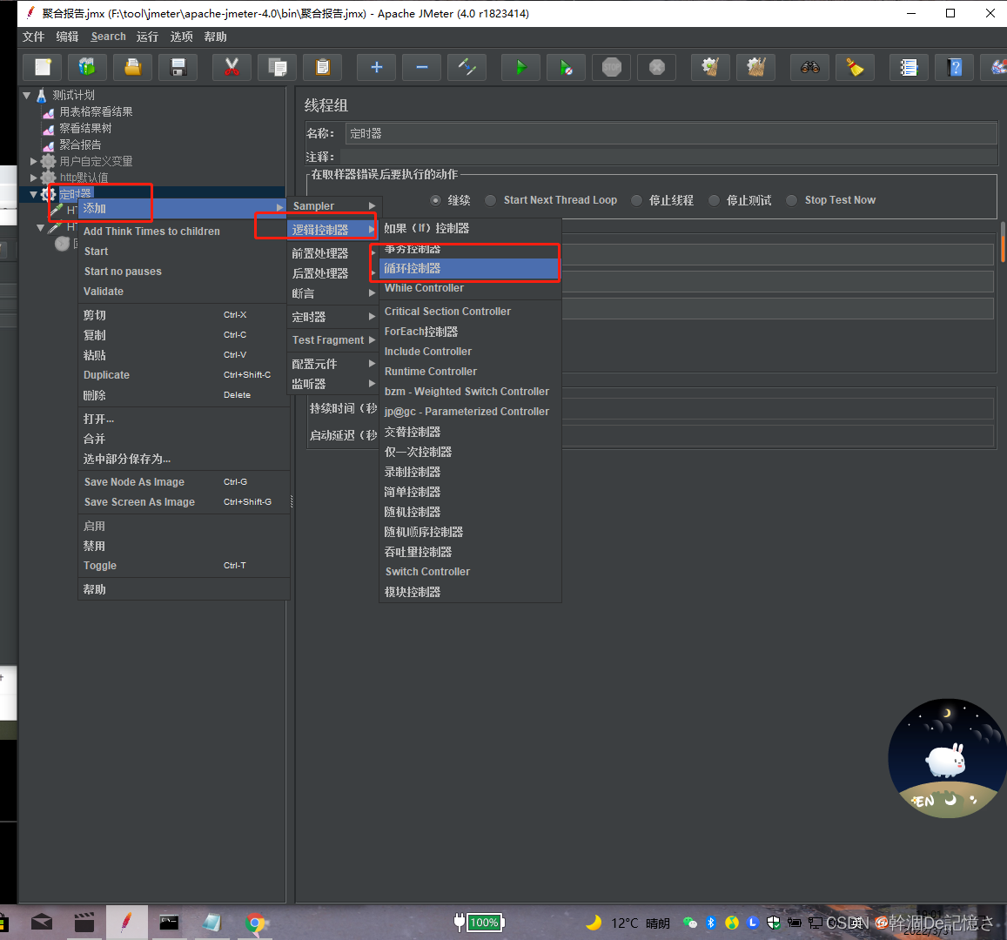This screenshot has width=1007, height=940.
Task: Select the 继续 radio button
Action: click(435, 200)
